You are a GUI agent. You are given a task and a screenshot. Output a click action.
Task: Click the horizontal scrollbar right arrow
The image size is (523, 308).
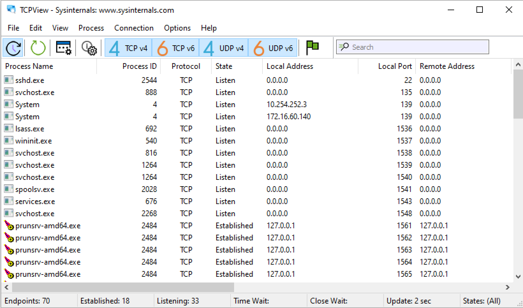pos(507,288)
